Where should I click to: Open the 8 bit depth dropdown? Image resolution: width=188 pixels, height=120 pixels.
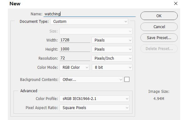(x=112, y=67)
